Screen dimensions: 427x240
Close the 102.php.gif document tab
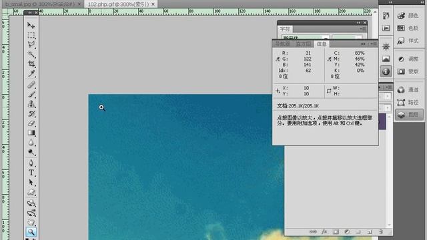[153, 4]
